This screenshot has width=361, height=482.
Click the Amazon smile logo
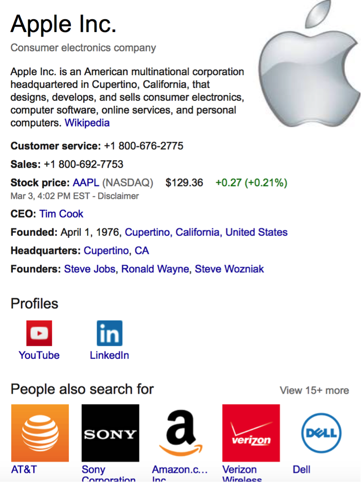coord(180,433)
